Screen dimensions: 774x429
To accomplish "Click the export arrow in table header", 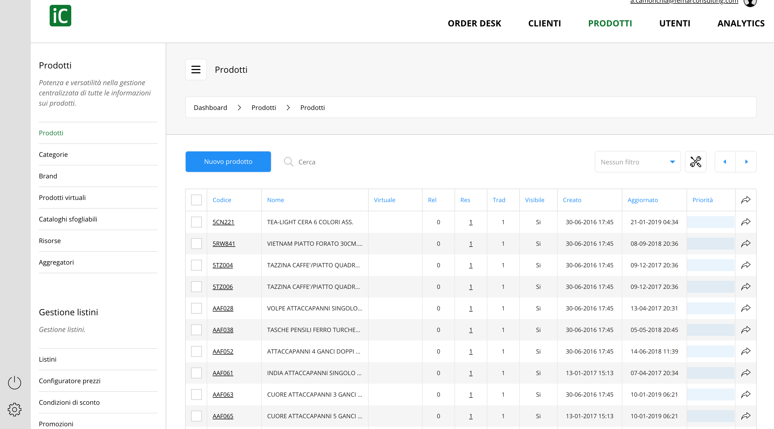I will pyautogui.click(x=746, y=200).
